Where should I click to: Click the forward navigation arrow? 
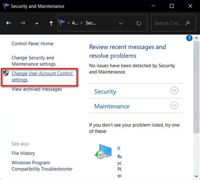tap(23, 23)
